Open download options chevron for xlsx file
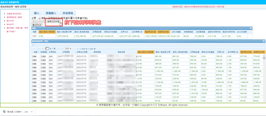266x116 pixels. tap(31, 112)
